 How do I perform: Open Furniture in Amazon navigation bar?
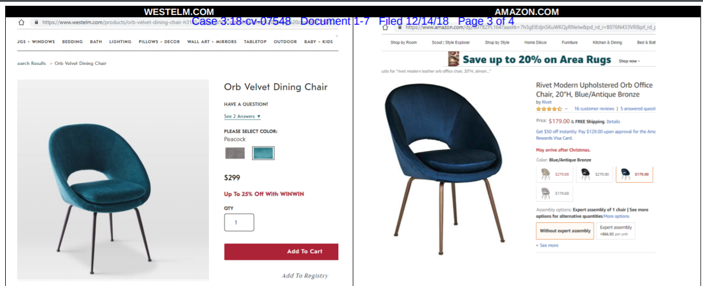[570, 42]
